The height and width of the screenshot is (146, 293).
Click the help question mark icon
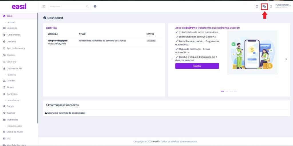[x=95, y=6]
